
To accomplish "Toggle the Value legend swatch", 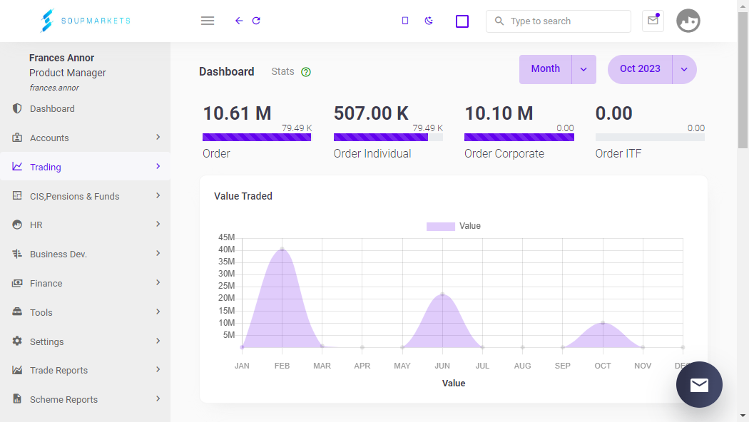I will [440, 226].
